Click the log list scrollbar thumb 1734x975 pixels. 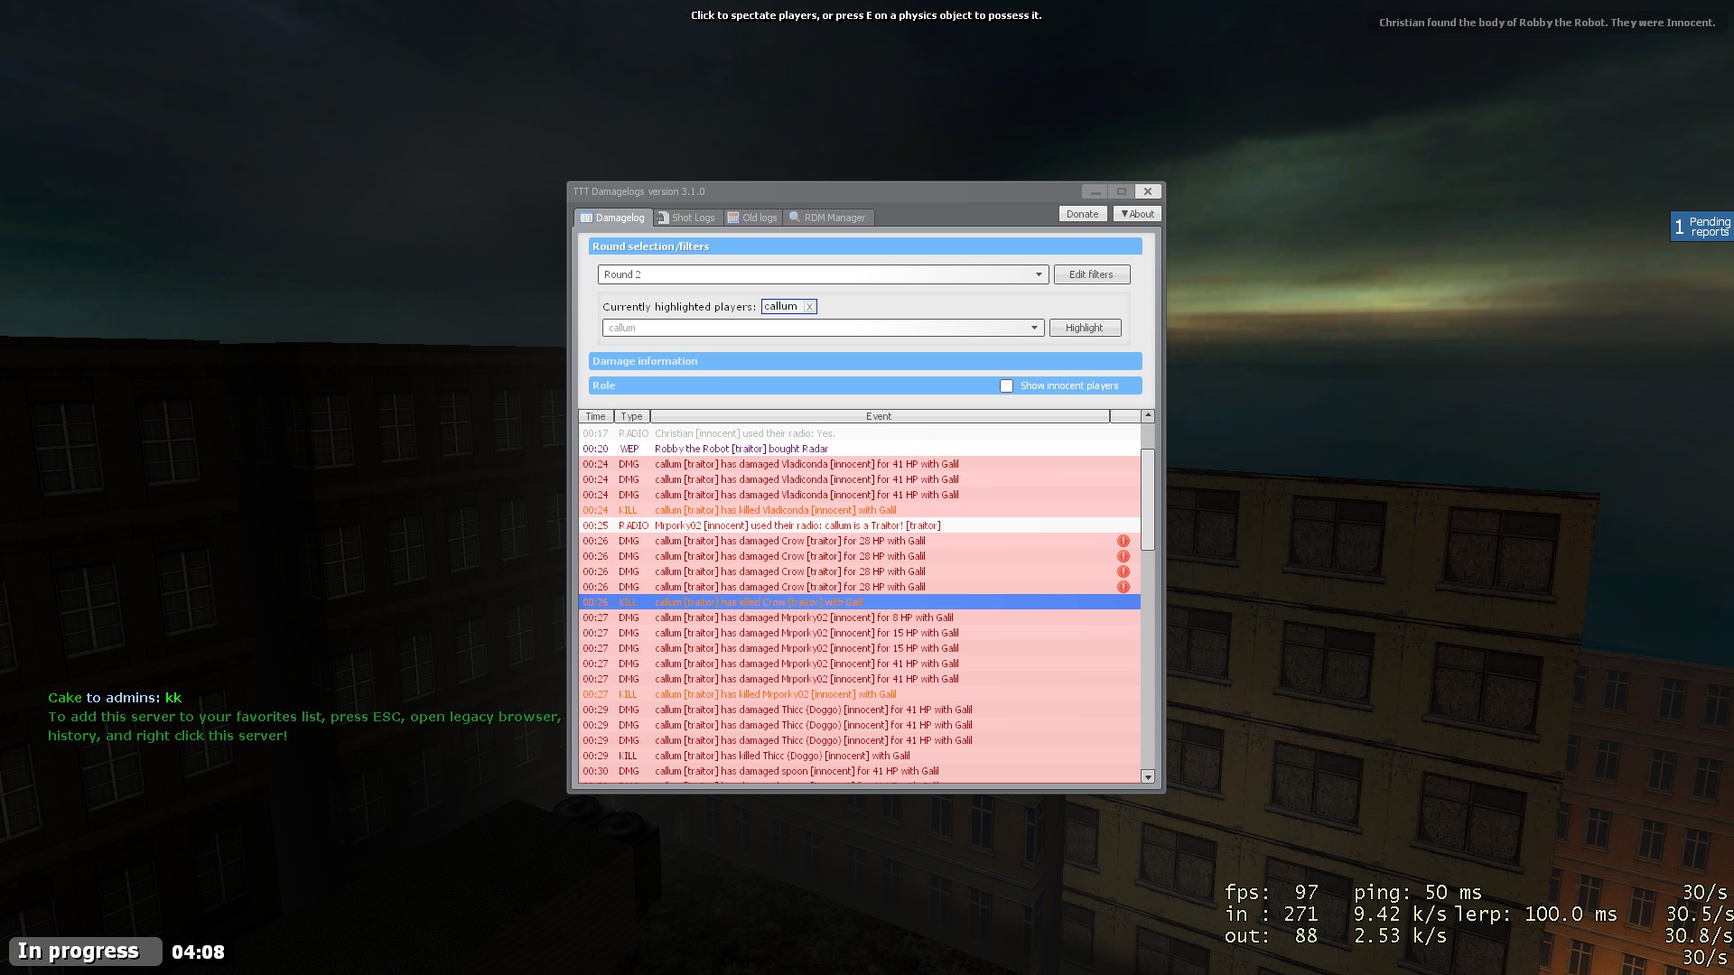click(1148, 499)
